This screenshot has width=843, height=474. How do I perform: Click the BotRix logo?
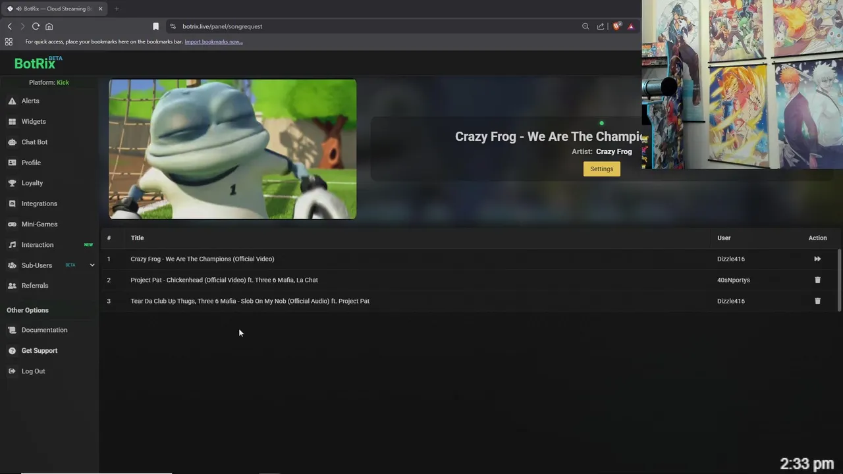click(38, 63)
